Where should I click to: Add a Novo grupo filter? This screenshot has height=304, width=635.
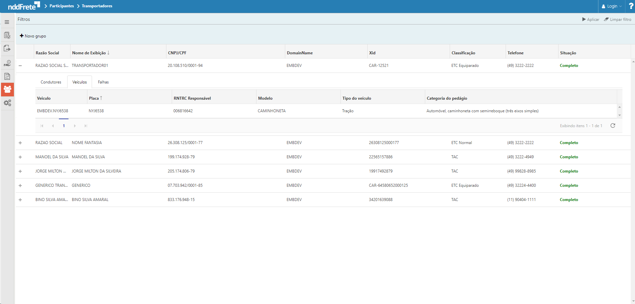point(33,36)
